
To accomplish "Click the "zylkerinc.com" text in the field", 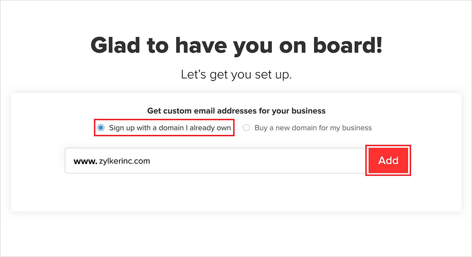I will pos(125,161).
